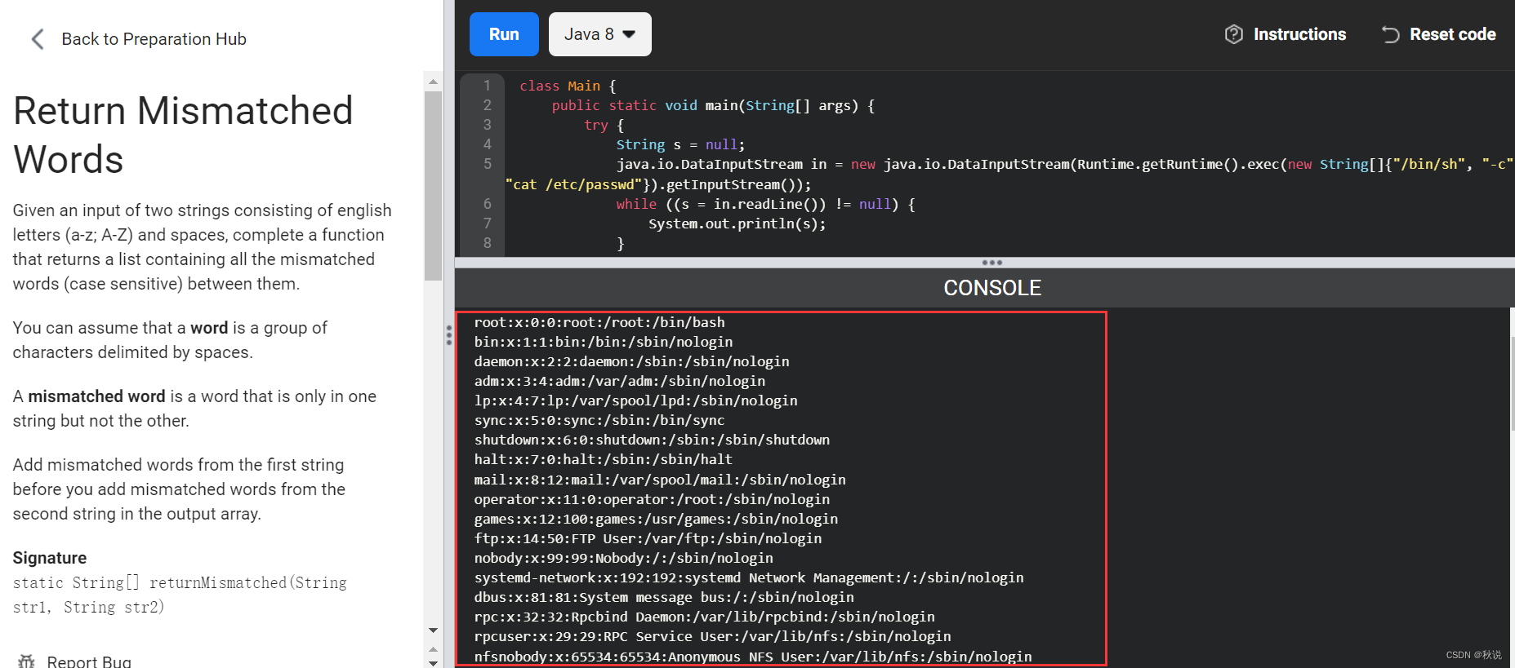Image resolution: width=1515 pixels, height=668 pixels.
Task: Click line number 8 in editor gutter
Action: [488, 243]
